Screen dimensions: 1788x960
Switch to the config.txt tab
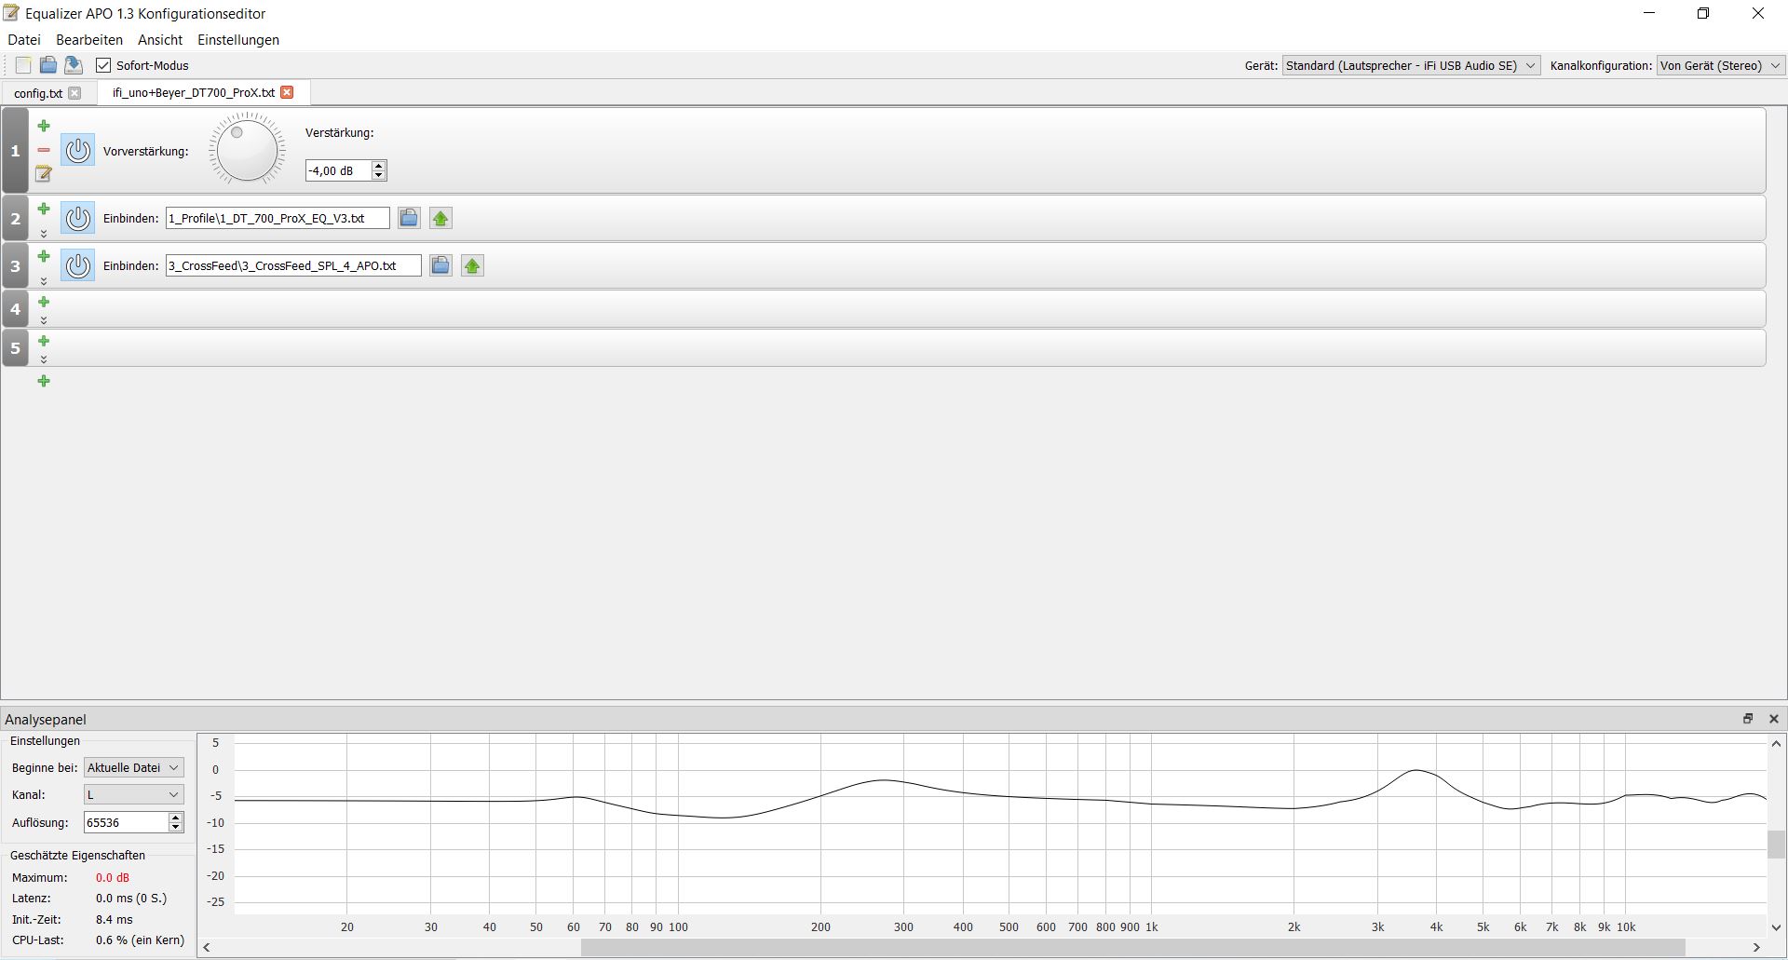click(x=38, y=93)
